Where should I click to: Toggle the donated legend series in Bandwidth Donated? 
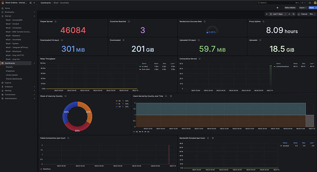coord(286,146)
